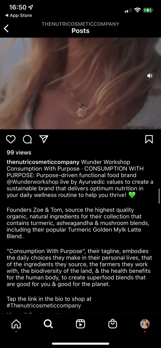The image size is (161, 348).
Task: Share the post with the paper plane icon
Action: pyautogui.click(x=44, y=139)
